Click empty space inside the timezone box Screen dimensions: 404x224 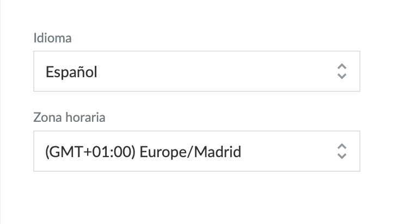[x=289, y=151]
